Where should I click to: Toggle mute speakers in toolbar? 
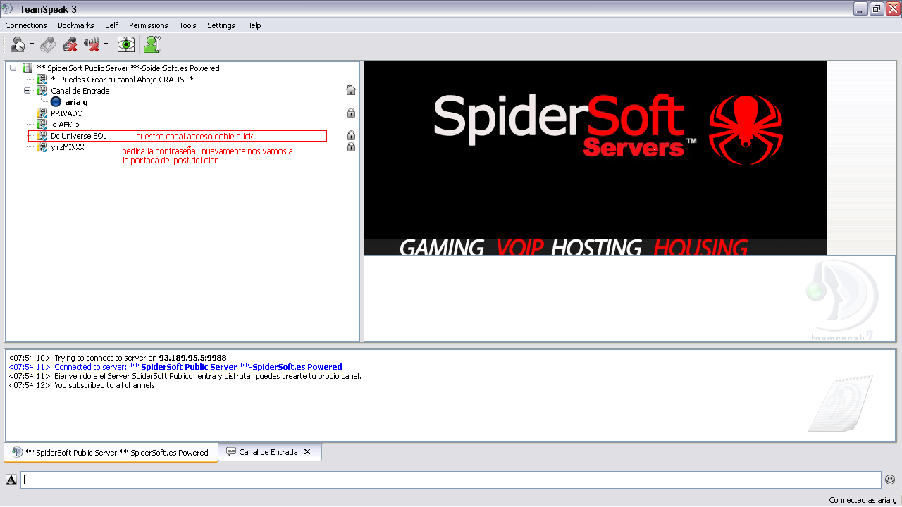click(92, 44)
